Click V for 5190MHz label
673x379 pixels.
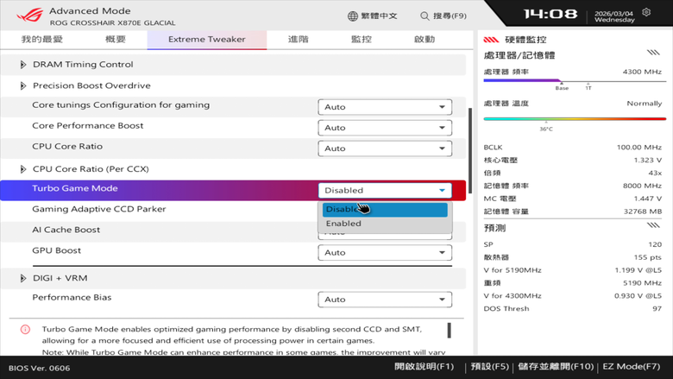(513, 270)
